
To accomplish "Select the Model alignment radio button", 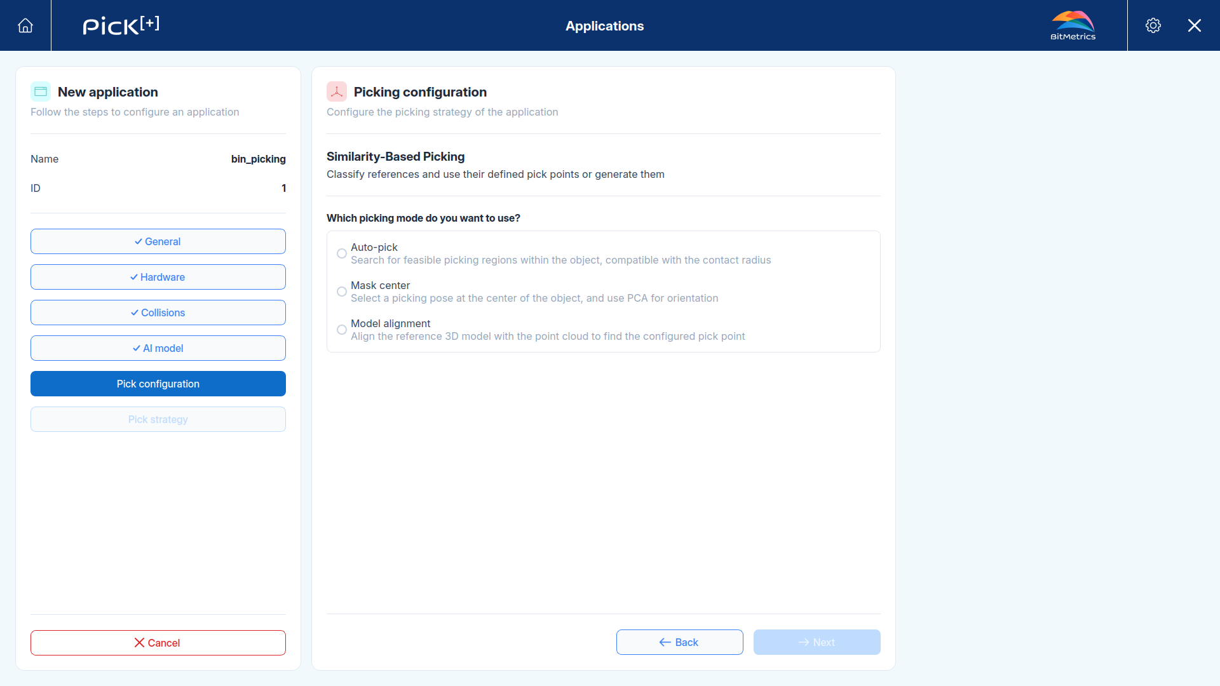I will (342, 330).
